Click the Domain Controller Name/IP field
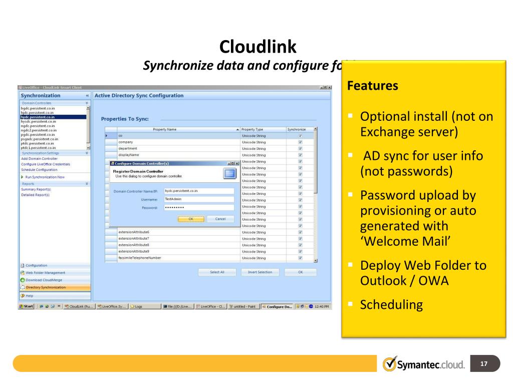This screenshot has width=513, height=385. point(199,191)
